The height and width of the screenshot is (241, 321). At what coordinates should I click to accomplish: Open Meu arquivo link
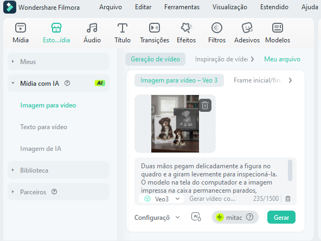tap(282, 59)
